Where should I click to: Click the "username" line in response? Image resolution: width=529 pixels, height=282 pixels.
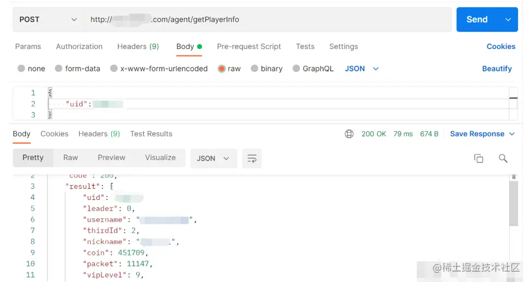[x=140, y=219]
